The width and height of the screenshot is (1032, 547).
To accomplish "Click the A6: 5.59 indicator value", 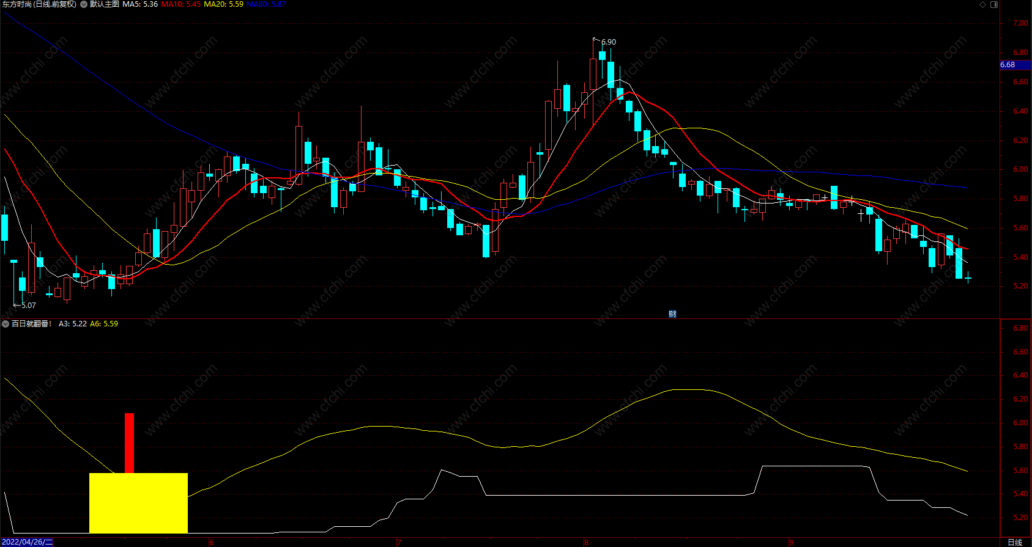I will click(104, 324).
